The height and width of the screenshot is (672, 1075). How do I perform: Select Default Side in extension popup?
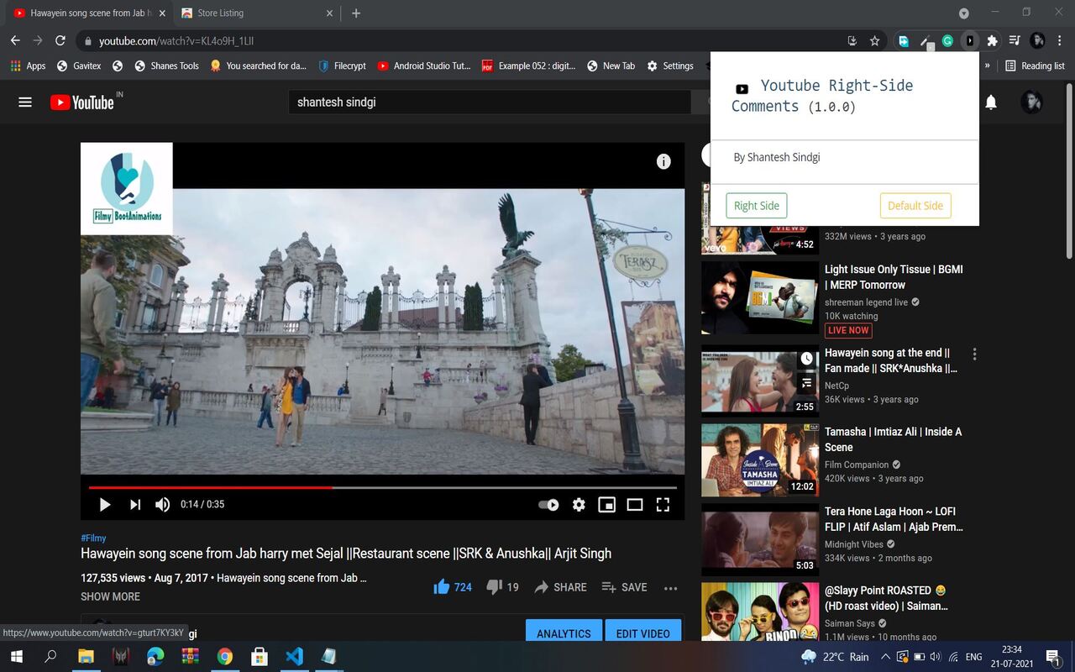click(915, 206)
